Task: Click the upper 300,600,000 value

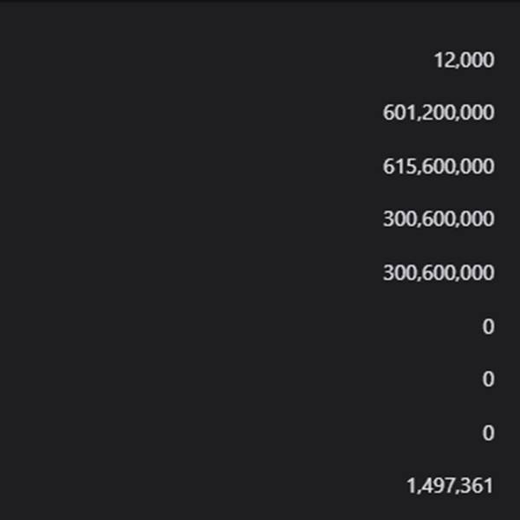Action: [439, 219]
